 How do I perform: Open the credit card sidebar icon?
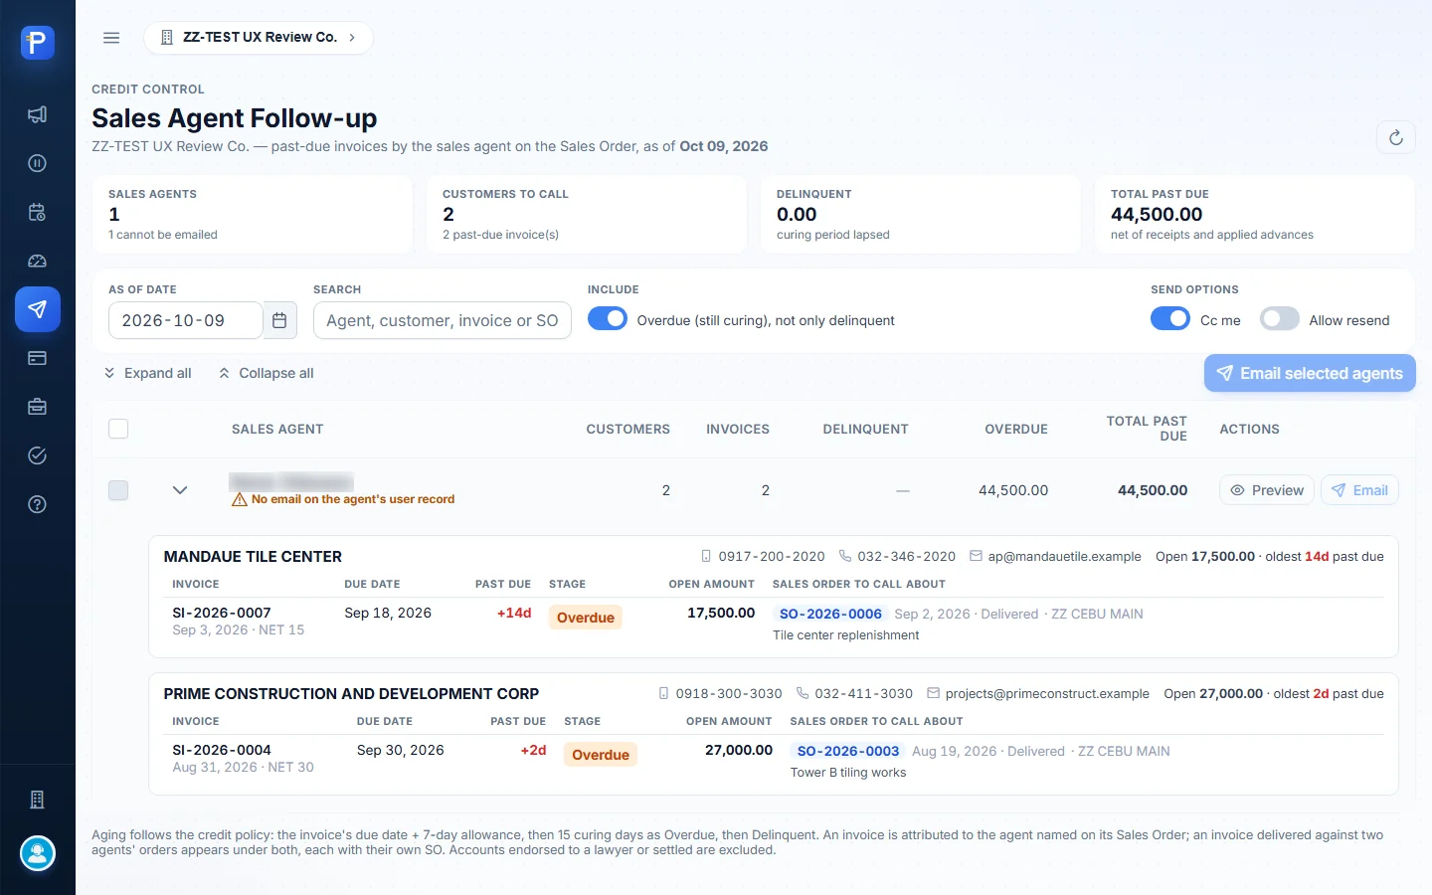click(x=38, y=358)
